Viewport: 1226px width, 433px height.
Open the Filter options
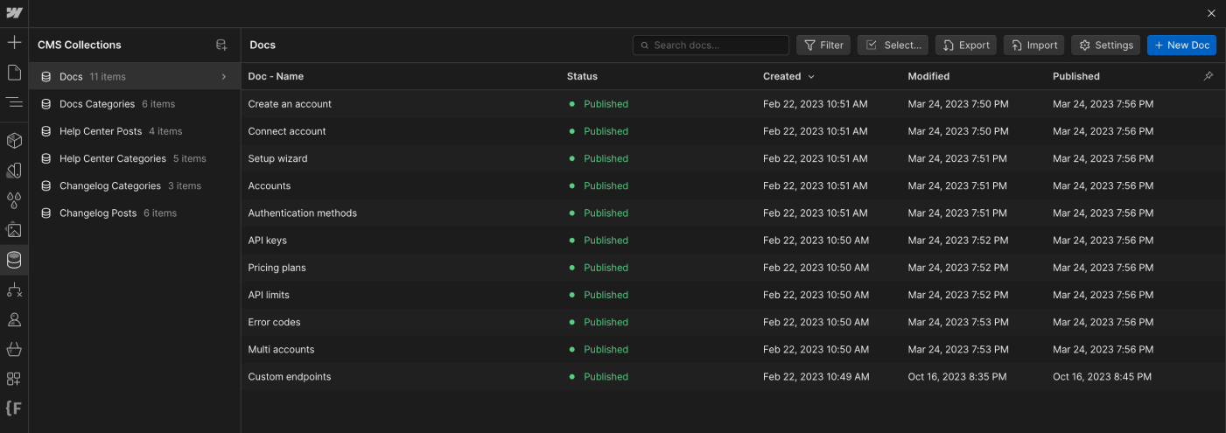click(x=823, y=45)
